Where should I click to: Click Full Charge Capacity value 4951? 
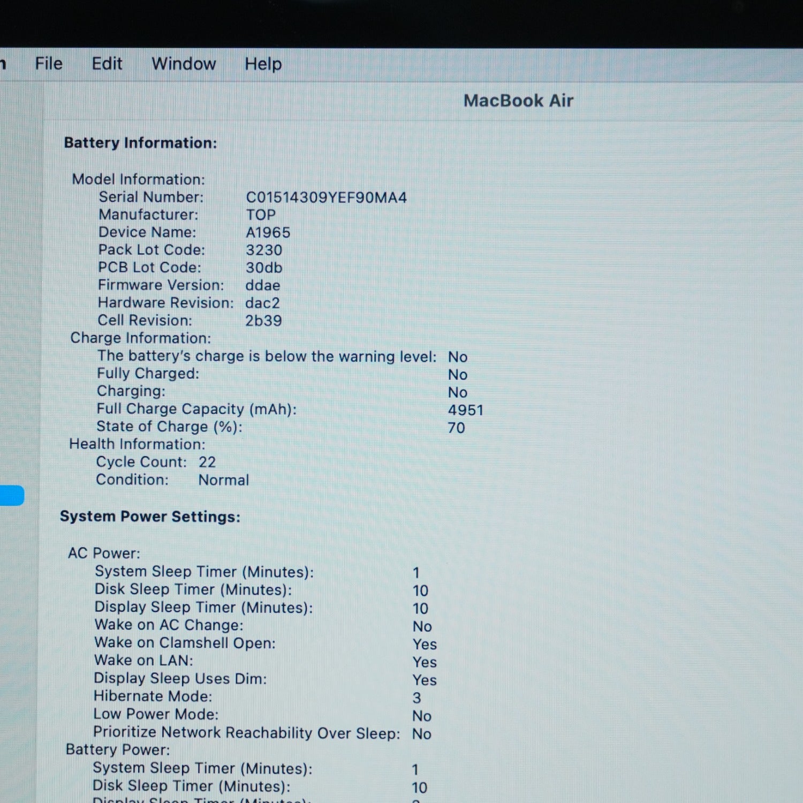466,410
